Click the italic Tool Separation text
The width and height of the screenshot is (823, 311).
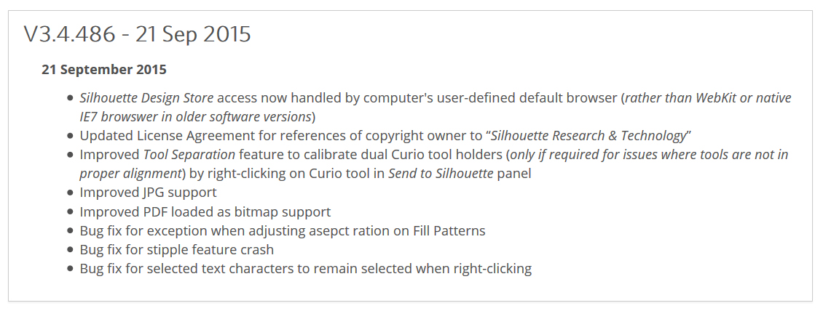tap(189, 155)
